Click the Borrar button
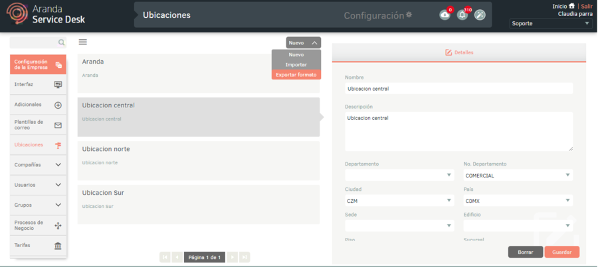The image size is (598, 267). 525,252
